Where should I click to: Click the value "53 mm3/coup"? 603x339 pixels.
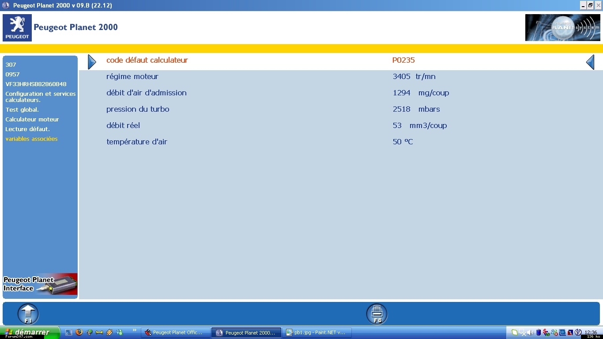pos(420,125)
